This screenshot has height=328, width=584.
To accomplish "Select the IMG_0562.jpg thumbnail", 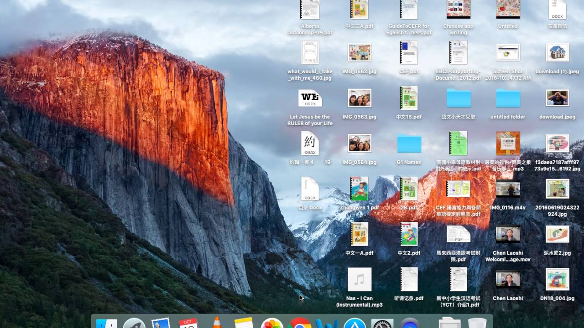I will click(360, 52).
